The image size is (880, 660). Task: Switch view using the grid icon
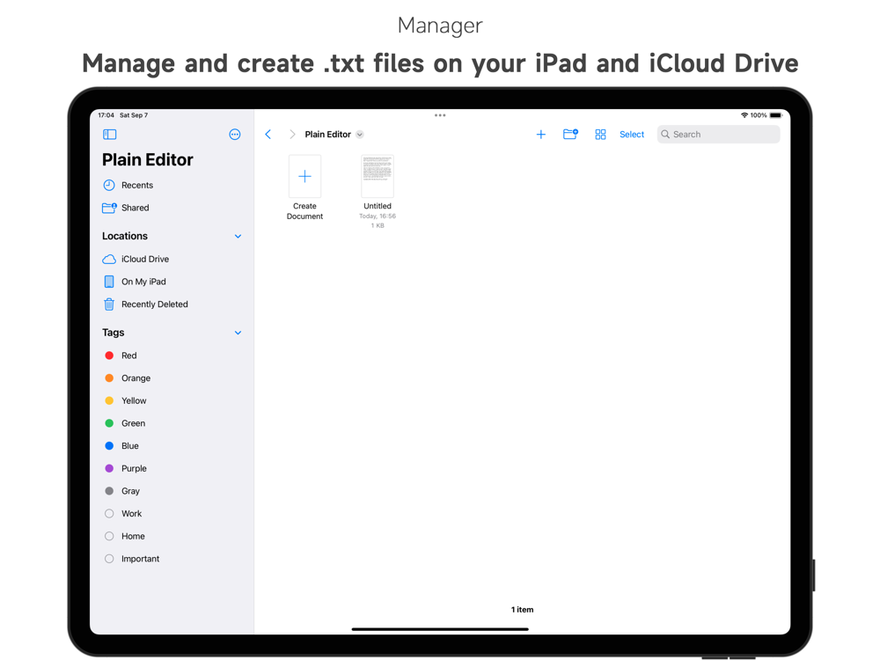tap(600, 134)
